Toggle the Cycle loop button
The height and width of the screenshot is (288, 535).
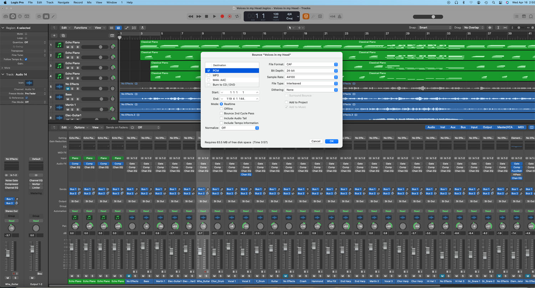pyautogui.click(x=237, y=16)
